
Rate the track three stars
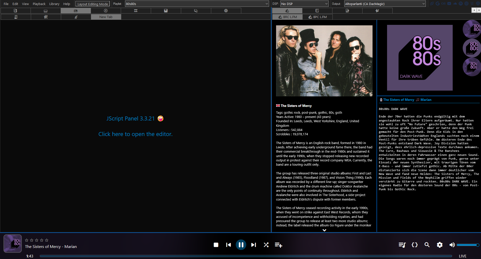coord(37,240)
